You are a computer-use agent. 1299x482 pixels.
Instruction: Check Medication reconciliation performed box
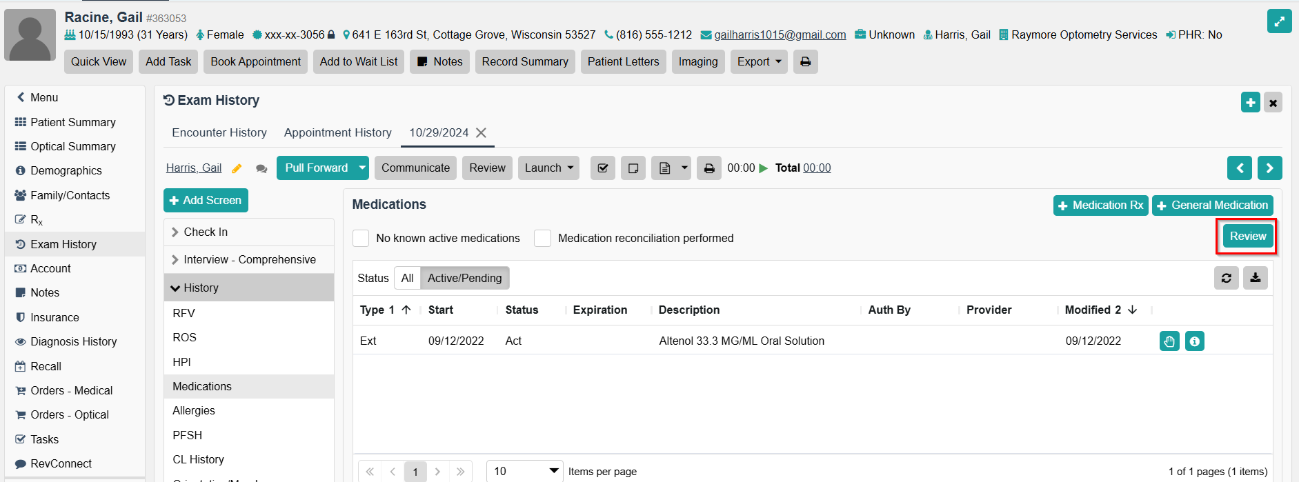point(543,239)
